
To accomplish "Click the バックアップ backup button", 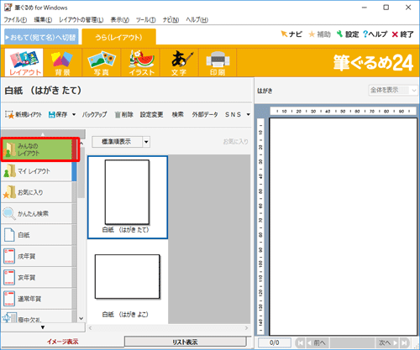I will pos(94,114).
